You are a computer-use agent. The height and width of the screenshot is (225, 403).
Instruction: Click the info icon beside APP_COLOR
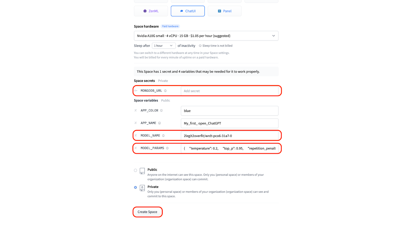[161, 111]
